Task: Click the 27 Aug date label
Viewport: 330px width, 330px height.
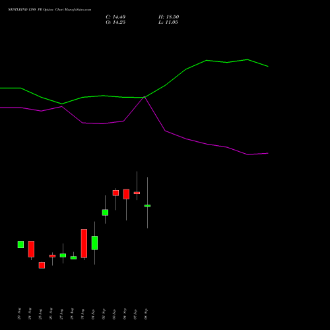Action: pos(61,314)
